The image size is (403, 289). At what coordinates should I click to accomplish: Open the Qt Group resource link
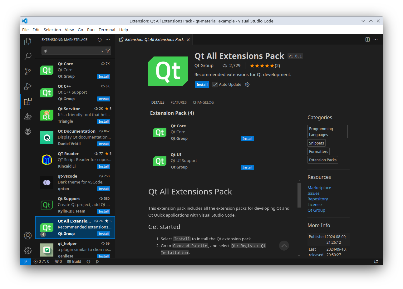pyautogui.click(x=316, y=210)
